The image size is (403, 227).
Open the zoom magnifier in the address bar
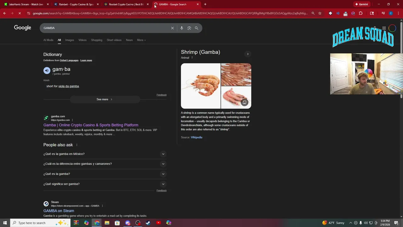tap(313, 13)
